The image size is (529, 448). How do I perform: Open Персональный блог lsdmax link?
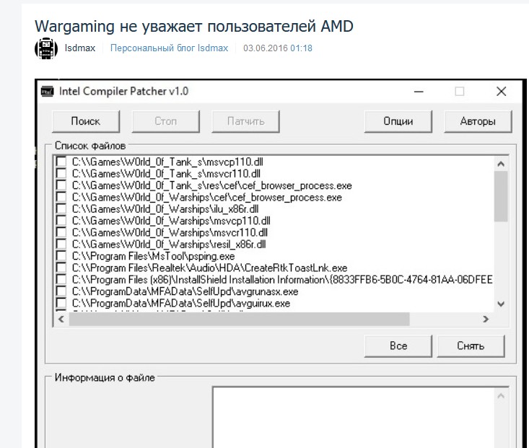click(169, 48)
